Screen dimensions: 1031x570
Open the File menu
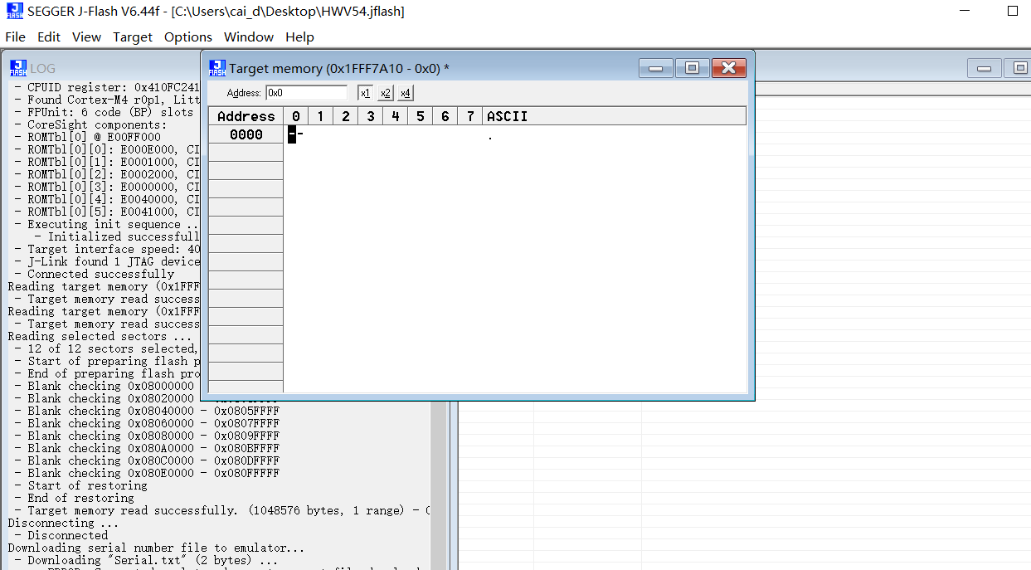(15, 37)
